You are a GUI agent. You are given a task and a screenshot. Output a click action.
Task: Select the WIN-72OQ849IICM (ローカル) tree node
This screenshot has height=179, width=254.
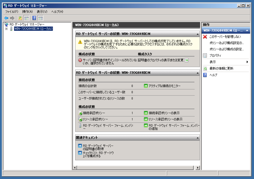[x=34, y=29]
